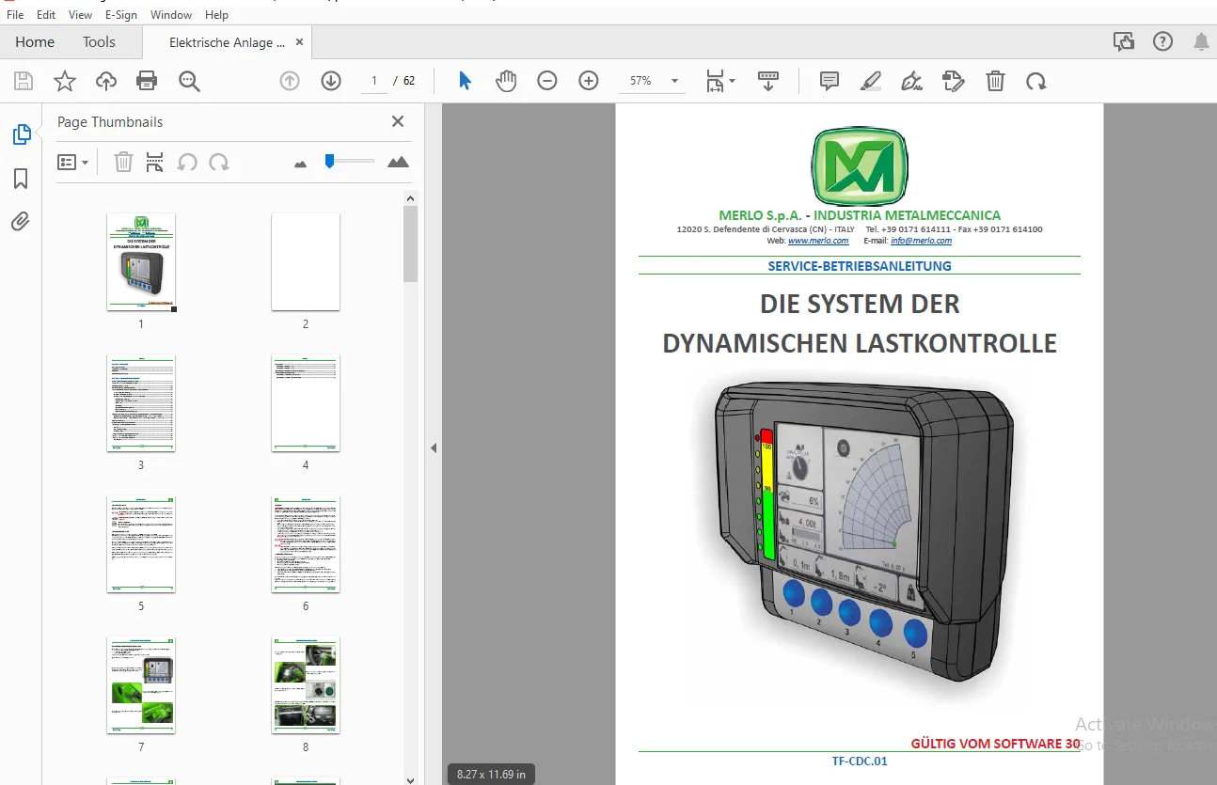Click the current page number field
The height and width of the screenshot is (785, 1217).
[x=373, y=81]
